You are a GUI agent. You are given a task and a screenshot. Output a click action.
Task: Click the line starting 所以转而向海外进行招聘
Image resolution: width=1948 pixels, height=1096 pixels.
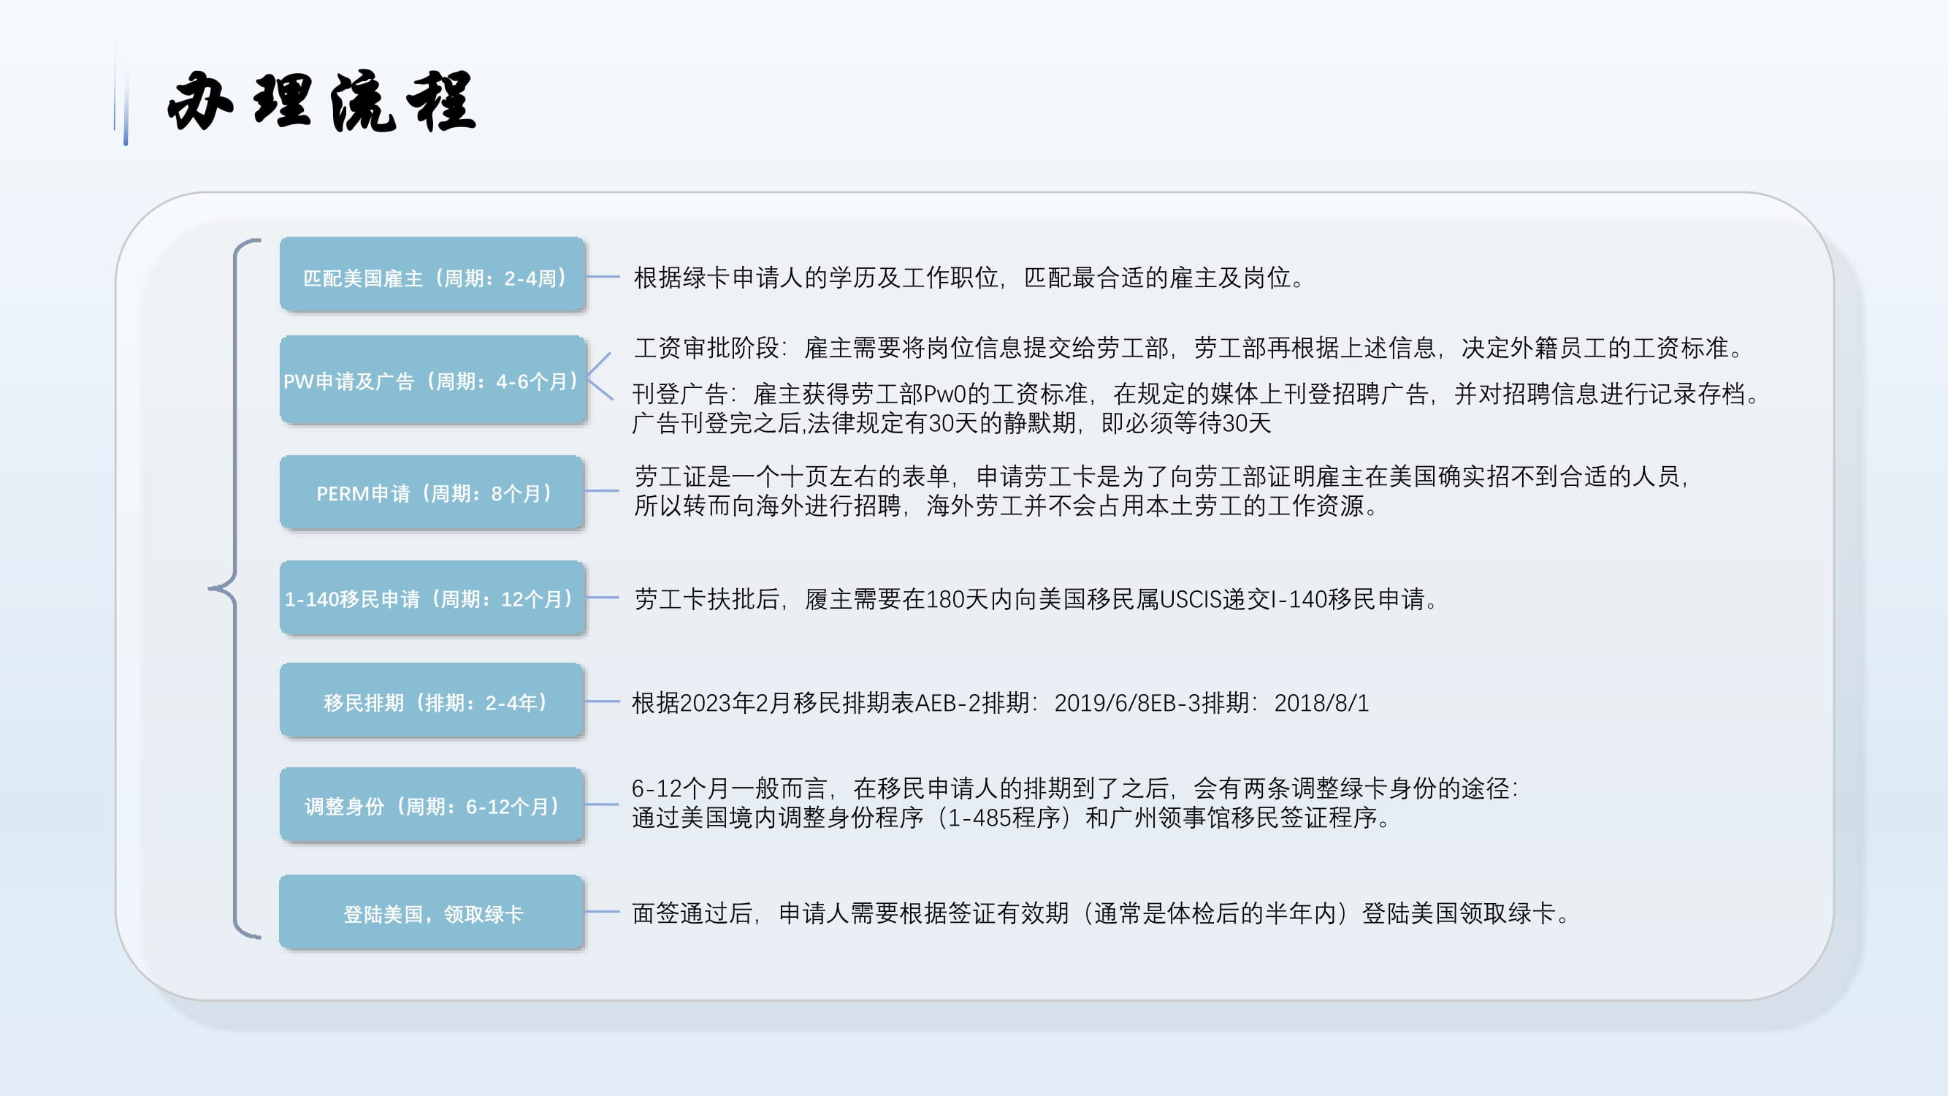pos(1007,506)
